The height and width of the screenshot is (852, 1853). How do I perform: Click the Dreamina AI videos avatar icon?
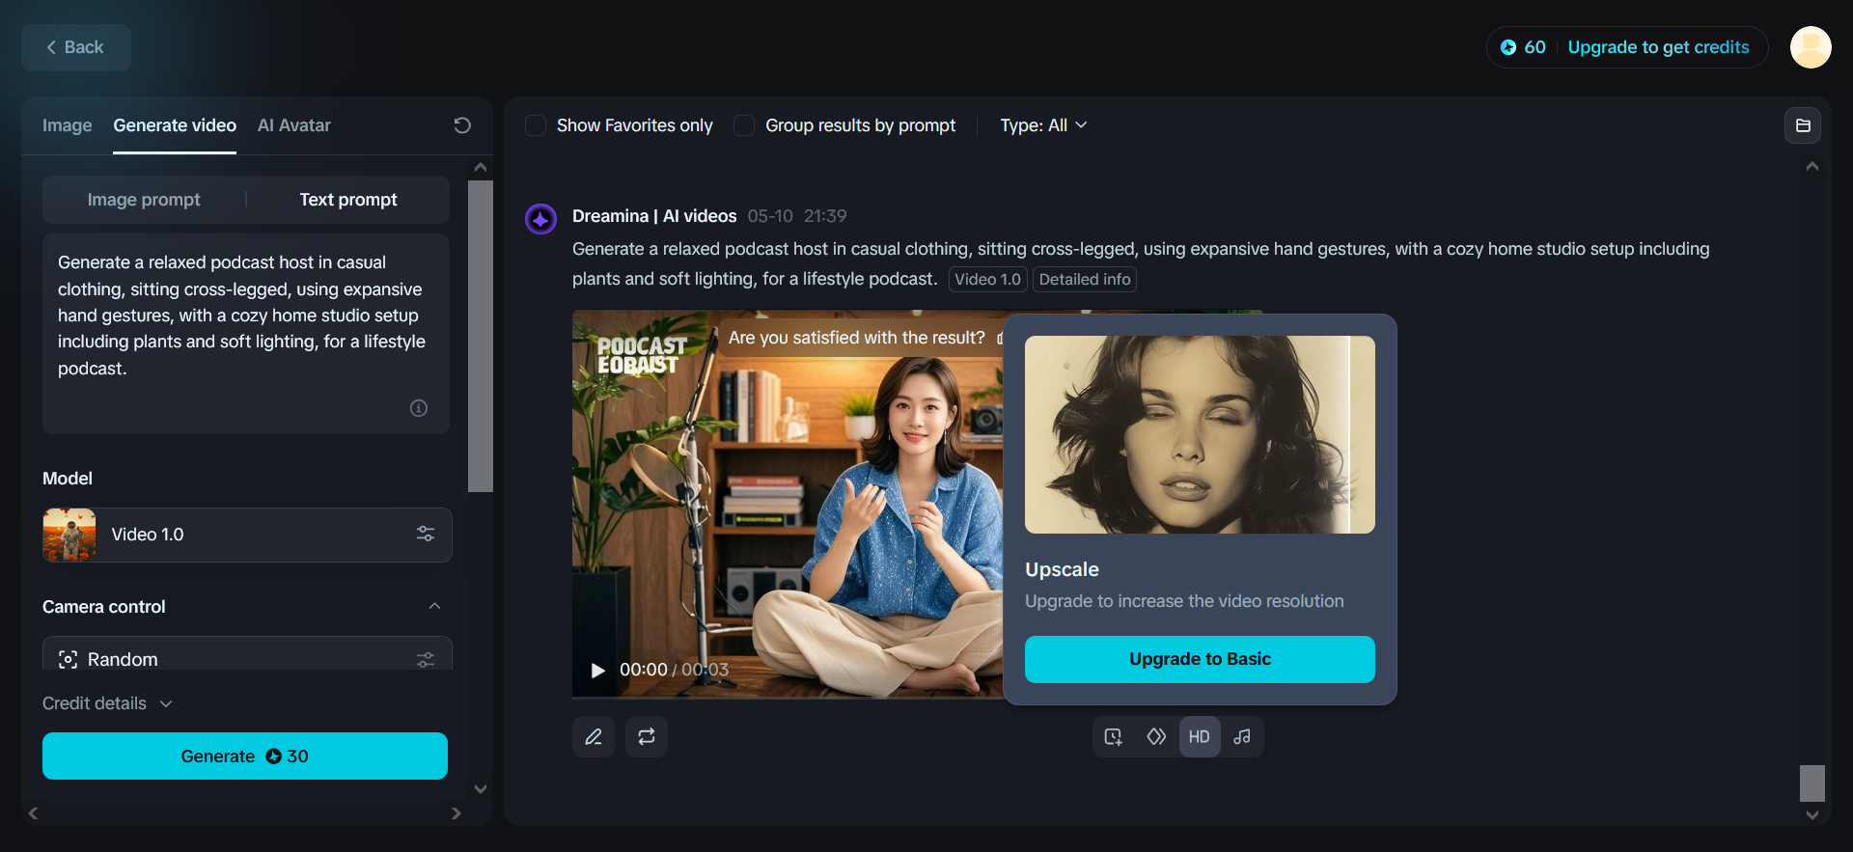coord(540,219)
